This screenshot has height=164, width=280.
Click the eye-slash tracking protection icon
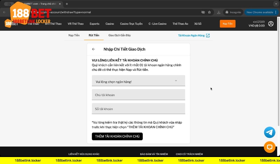[203, 12]
